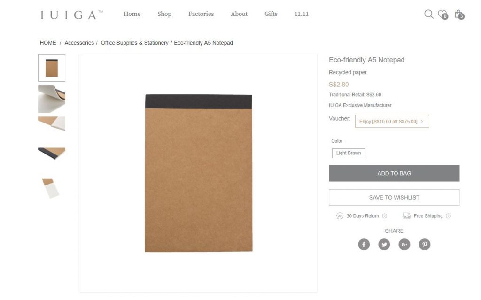Click the 30 Days Return help icon

[385, 216]
